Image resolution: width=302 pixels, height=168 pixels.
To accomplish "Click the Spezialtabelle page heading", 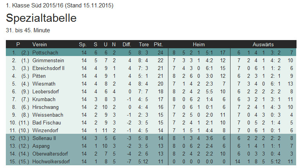I will [x=41, y=18].
